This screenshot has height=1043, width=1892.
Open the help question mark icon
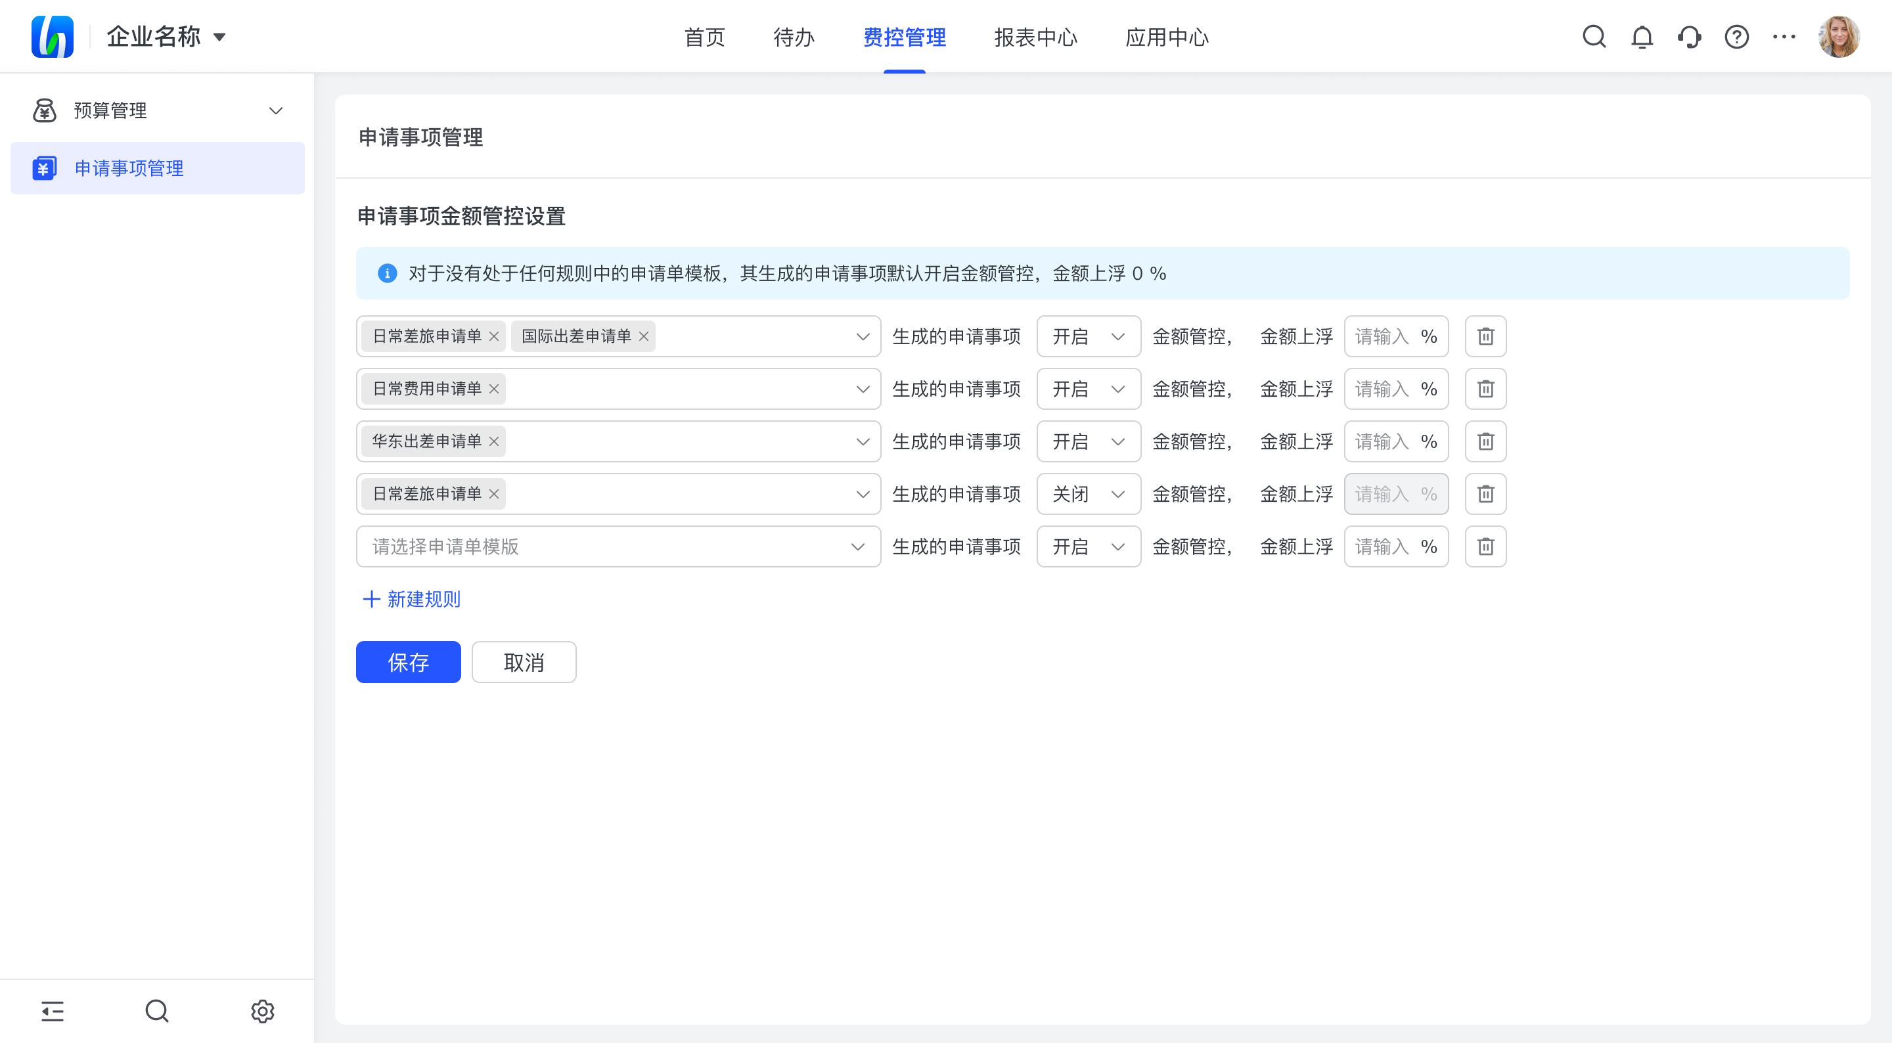(1736, 37)
